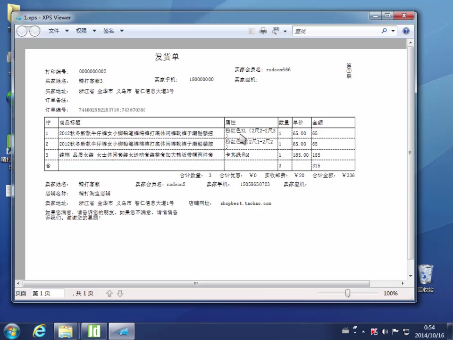
Task: Click 合计金额 ¥336 total
Action: click(x=334, y=176)
